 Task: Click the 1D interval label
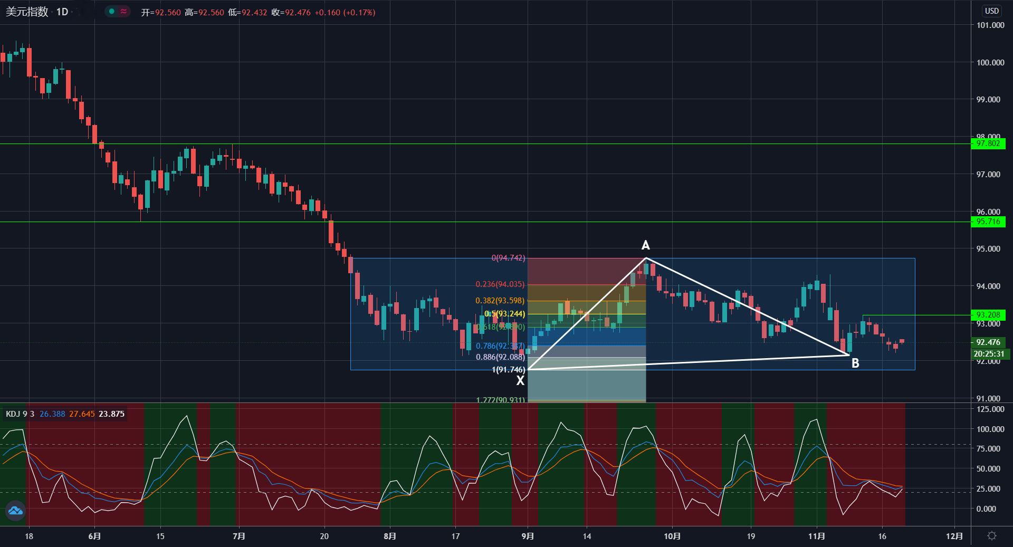(62, 12)
